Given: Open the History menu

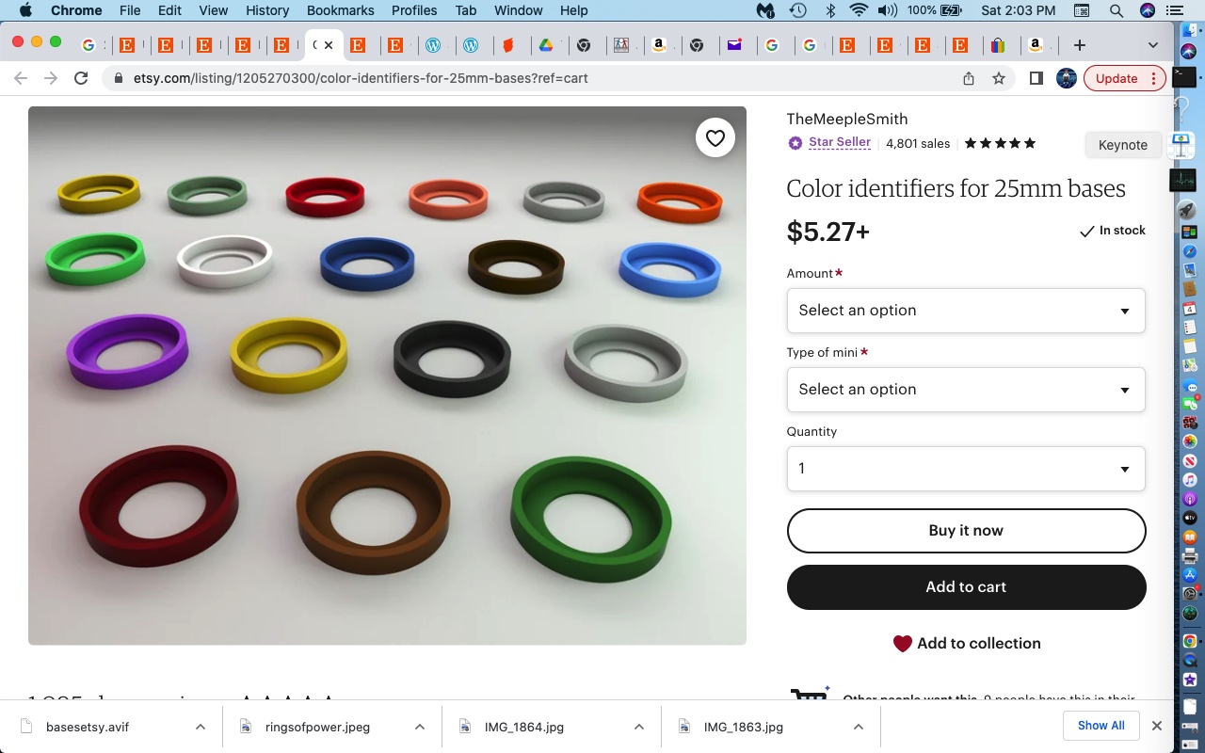Looking at the screenshot, I should [x=267, y=10].
